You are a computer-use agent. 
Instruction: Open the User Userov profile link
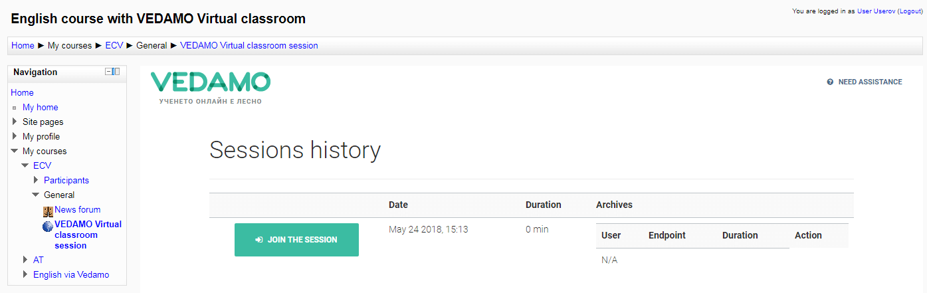click(x=876, y=11)
